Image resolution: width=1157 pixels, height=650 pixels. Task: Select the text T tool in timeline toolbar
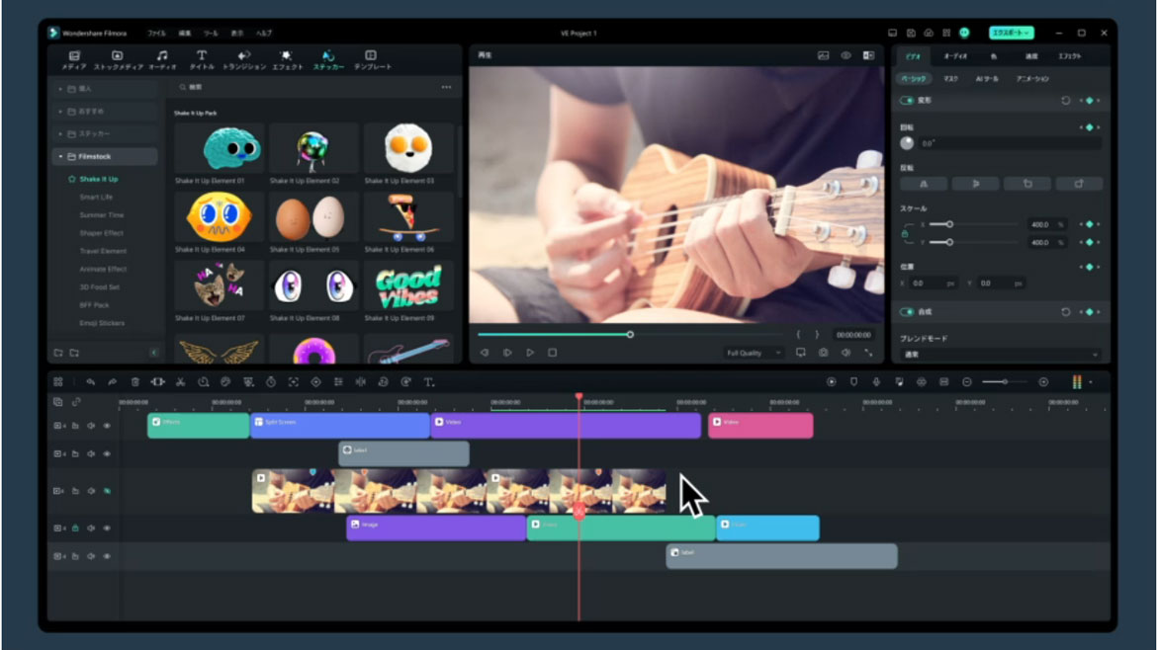429,382
